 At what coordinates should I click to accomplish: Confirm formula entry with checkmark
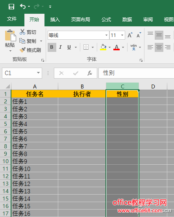76,73
